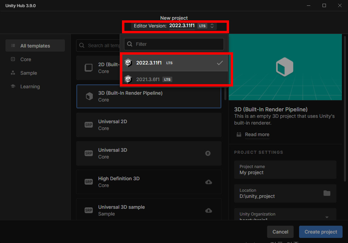This screenshot has width=348, height=243.
Task: Click the update arrow on Universal 3D
Action: [x=208, y=153]
